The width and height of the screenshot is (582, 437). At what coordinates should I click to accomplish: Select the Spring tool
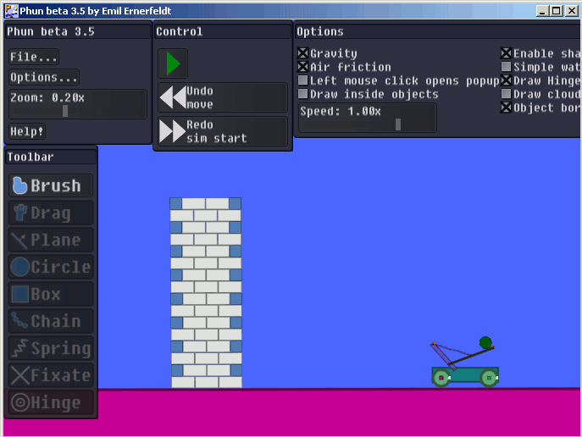tap(51, 348)
